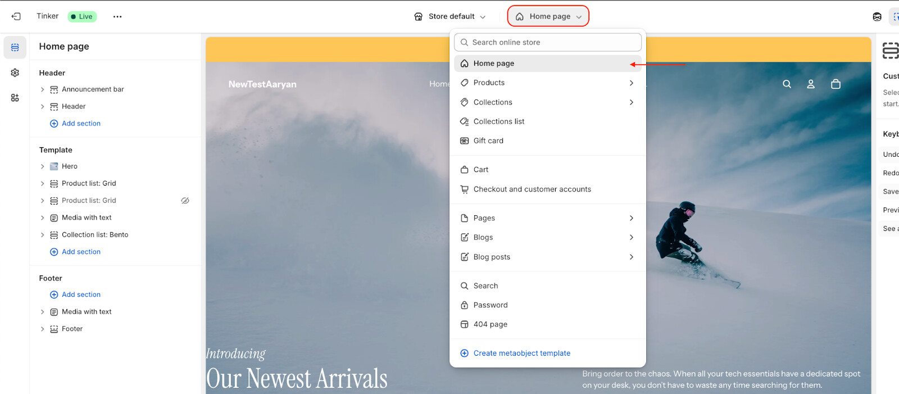Open the Theme settings gear icon
This screenshot has width=899, height=394.
click(x=15, y=73)
